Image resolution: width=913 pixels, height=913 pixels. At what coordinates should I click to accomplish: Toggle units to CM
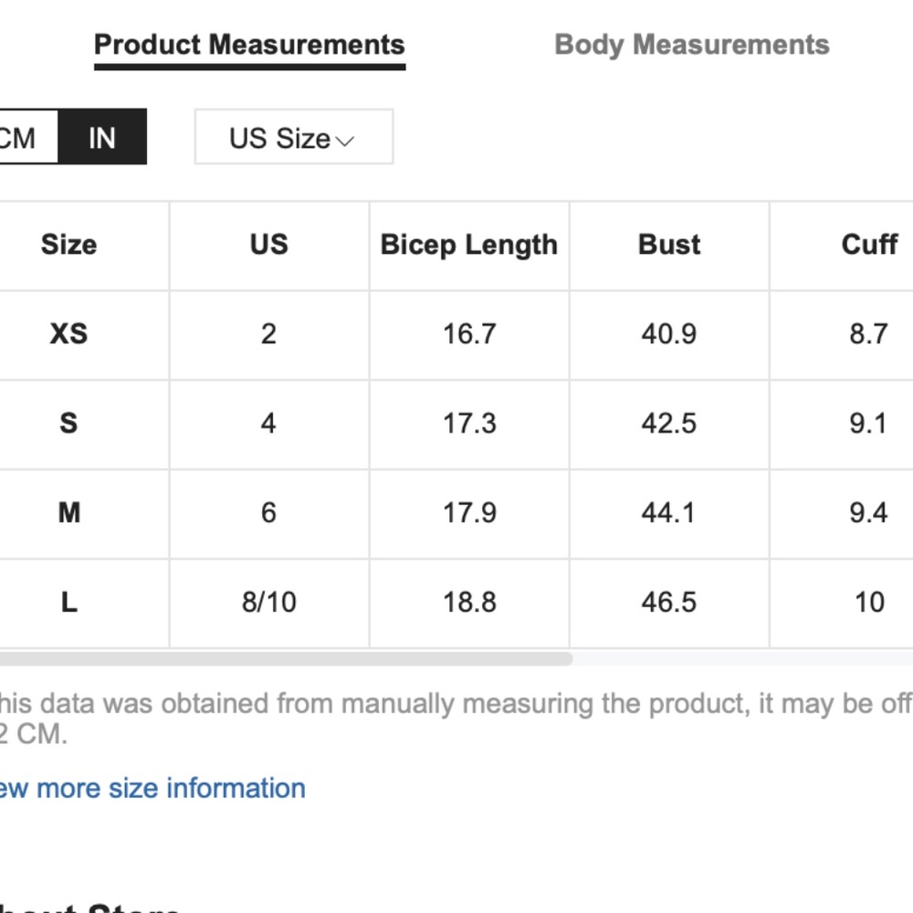pos(23,138)
